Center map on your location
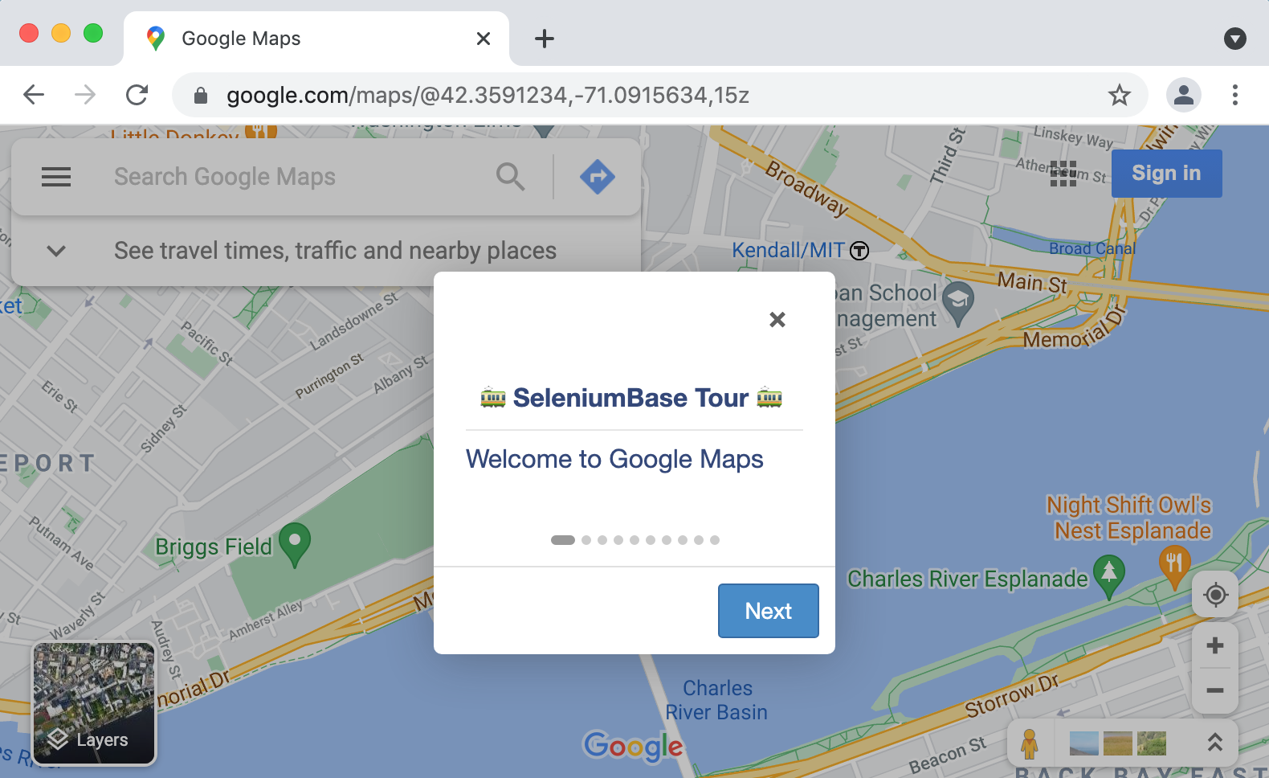This screenshot has width=1269, height=778. [1215, 595]
